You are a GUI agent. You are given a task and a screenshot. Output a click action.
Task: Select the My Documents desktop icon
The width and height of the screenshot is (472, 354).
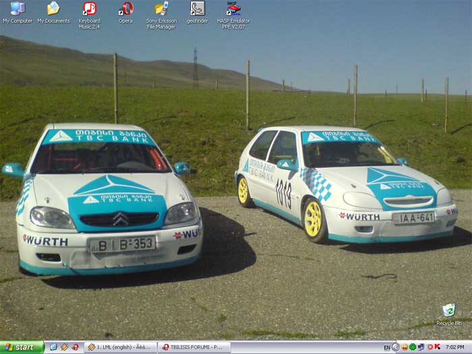53,13
